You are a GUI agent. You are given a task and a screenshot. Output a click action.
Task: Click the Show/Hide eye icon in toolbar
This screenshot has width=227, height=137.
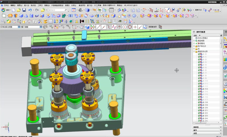[x=120, y=21]
